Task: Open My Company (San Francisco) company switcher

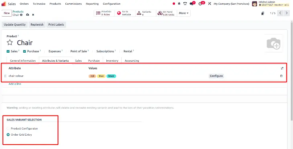Action: click(x=231, y=4)
